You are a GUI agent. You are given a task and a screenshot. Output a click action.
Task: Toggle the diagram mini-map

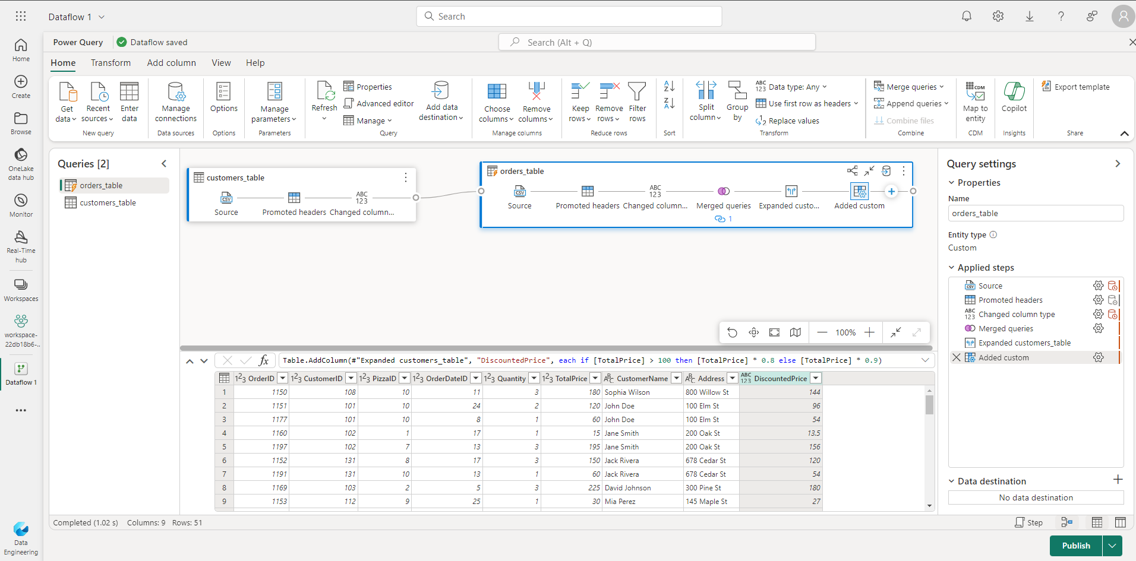(796, 332)
